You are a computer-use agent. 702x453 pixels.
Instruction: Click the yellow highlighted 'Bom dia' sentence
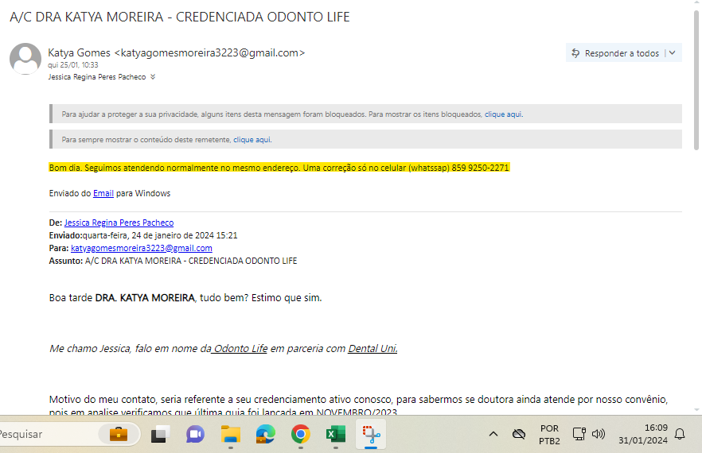(279, 168)
